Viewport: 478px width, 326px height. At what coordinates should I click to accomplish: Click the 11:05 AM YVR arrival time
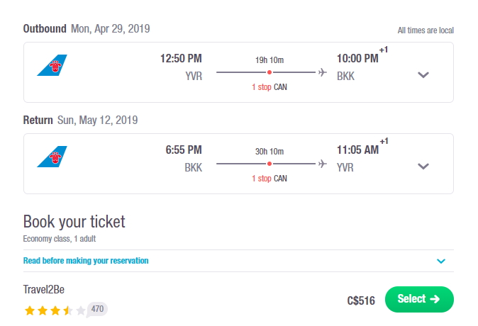[357, 150]
